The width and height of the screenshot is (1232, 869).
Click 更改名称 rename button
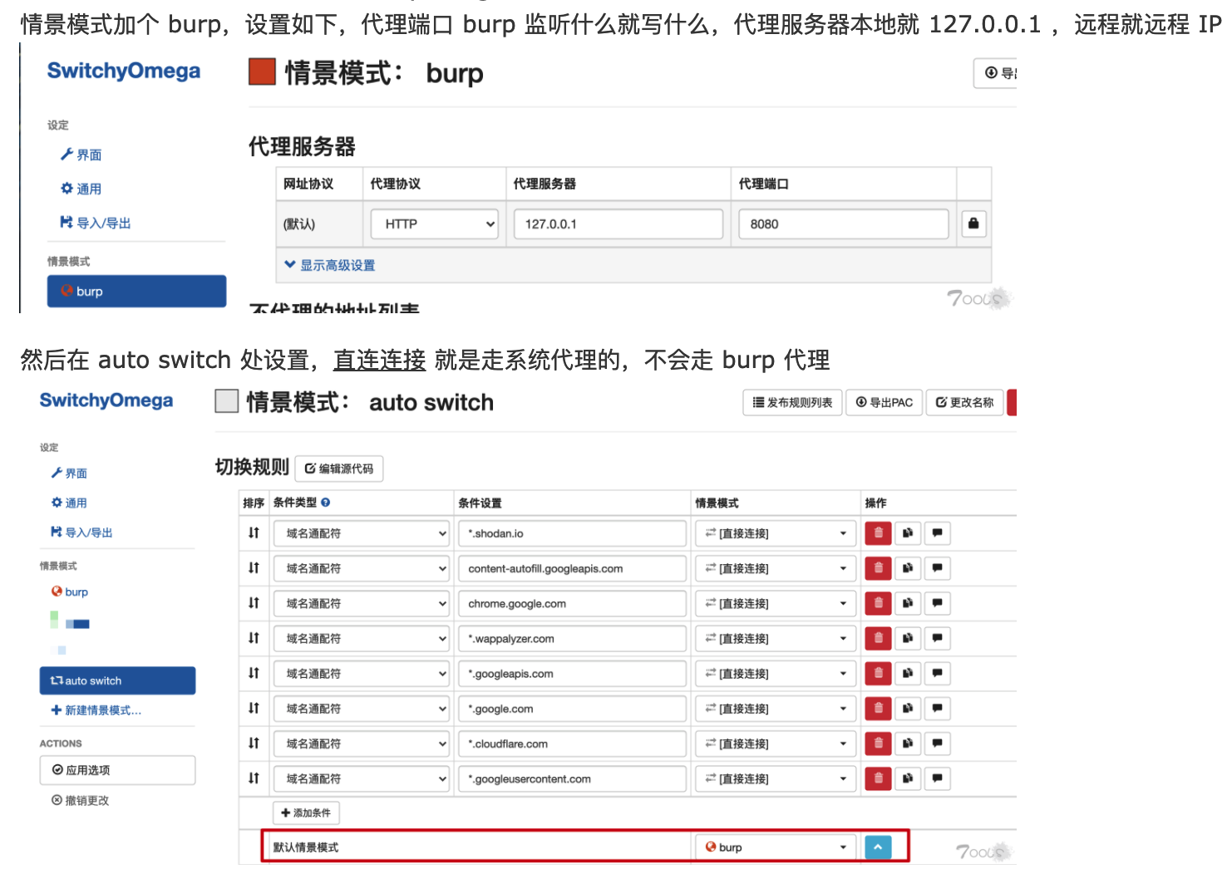(x=964, y=402)
